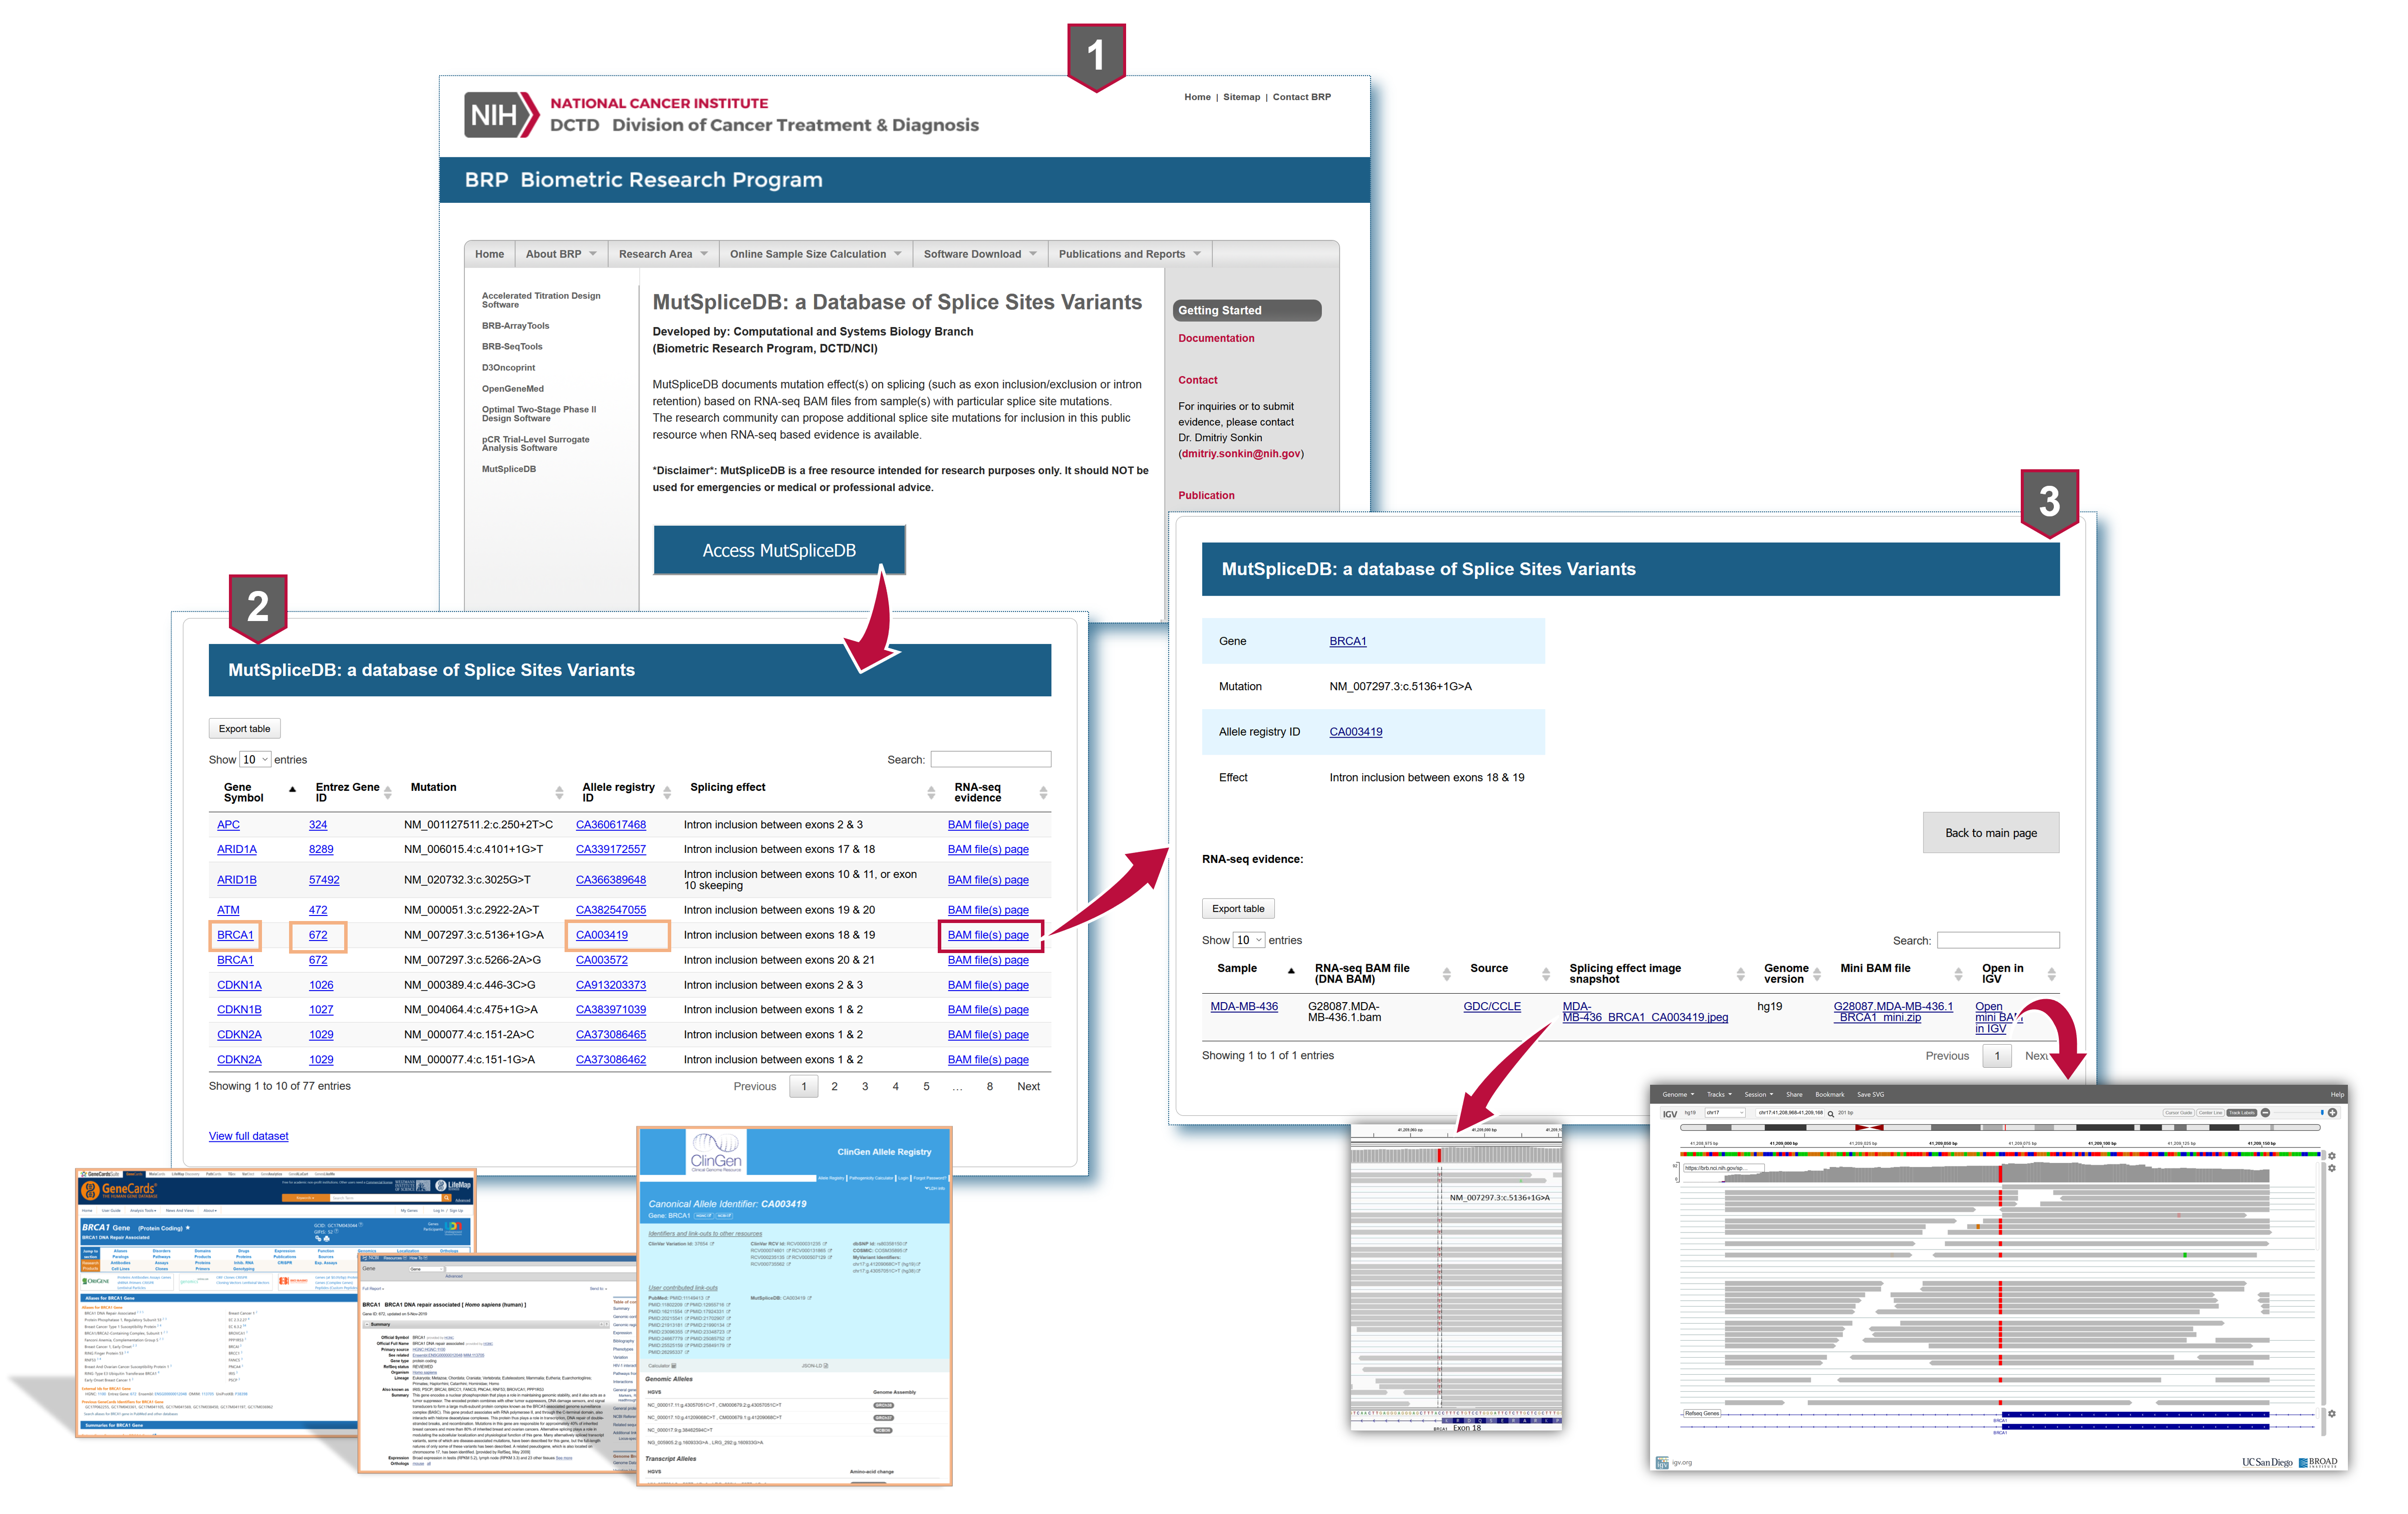This screenshot has width=2408, height=1514.
Task: Open the Genome menu in IGV
Action: pos(1679,1095)
